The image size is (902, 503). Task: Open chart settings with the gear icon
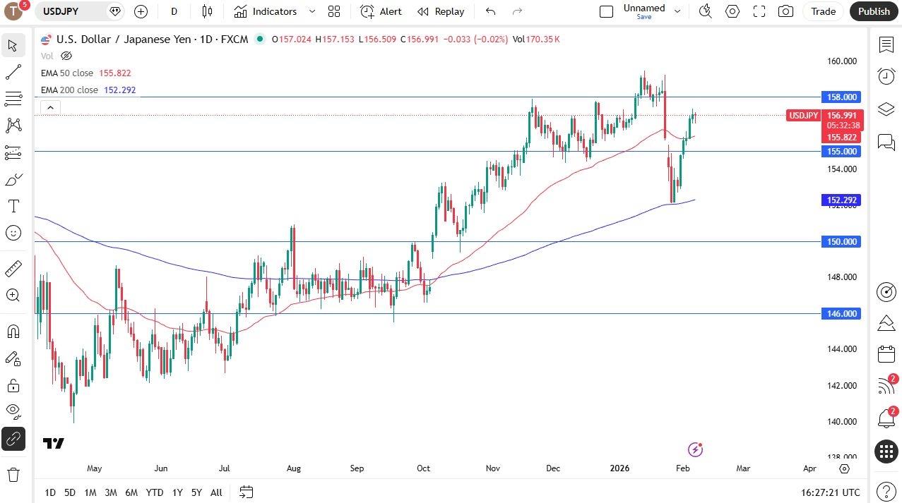[x=732, y=11]
